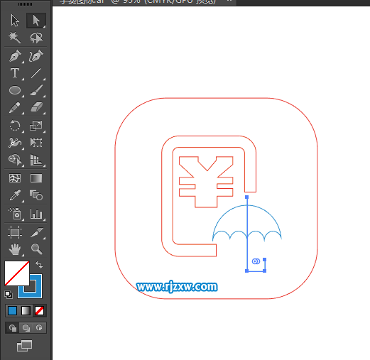Select the Eyedropper tool
370x360 pixels.
pos(15,195)
